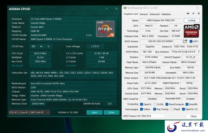Toggle the DirectML checkbox

pyautogui.click(x=187, y=104)
